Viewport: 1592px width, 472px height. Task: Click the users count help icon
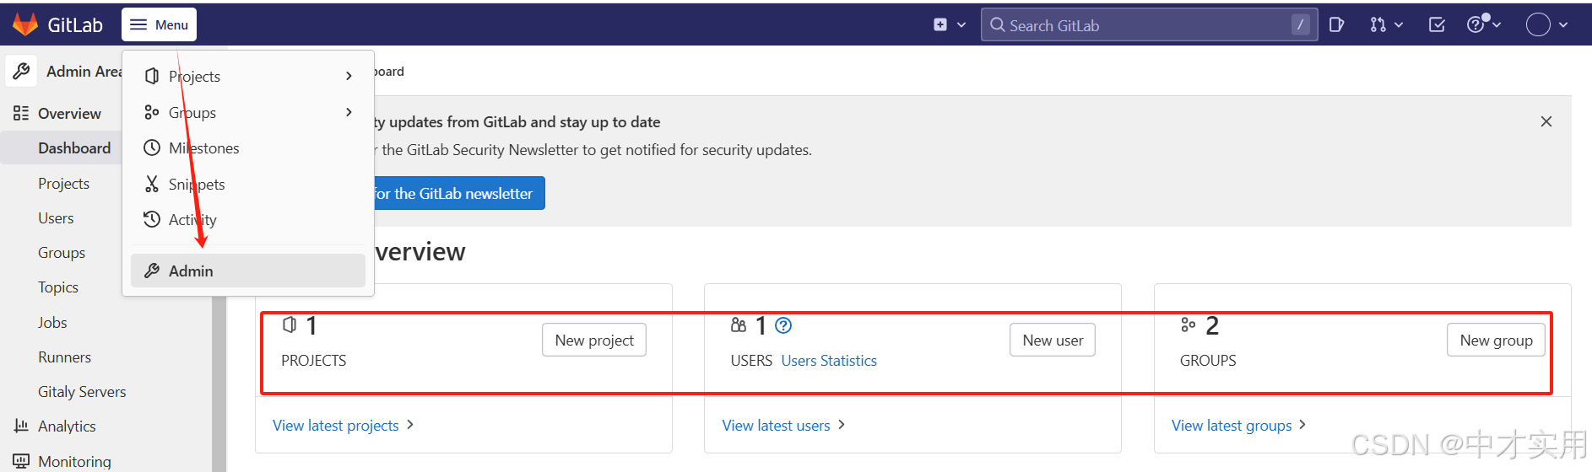click(x=783, y=325)
